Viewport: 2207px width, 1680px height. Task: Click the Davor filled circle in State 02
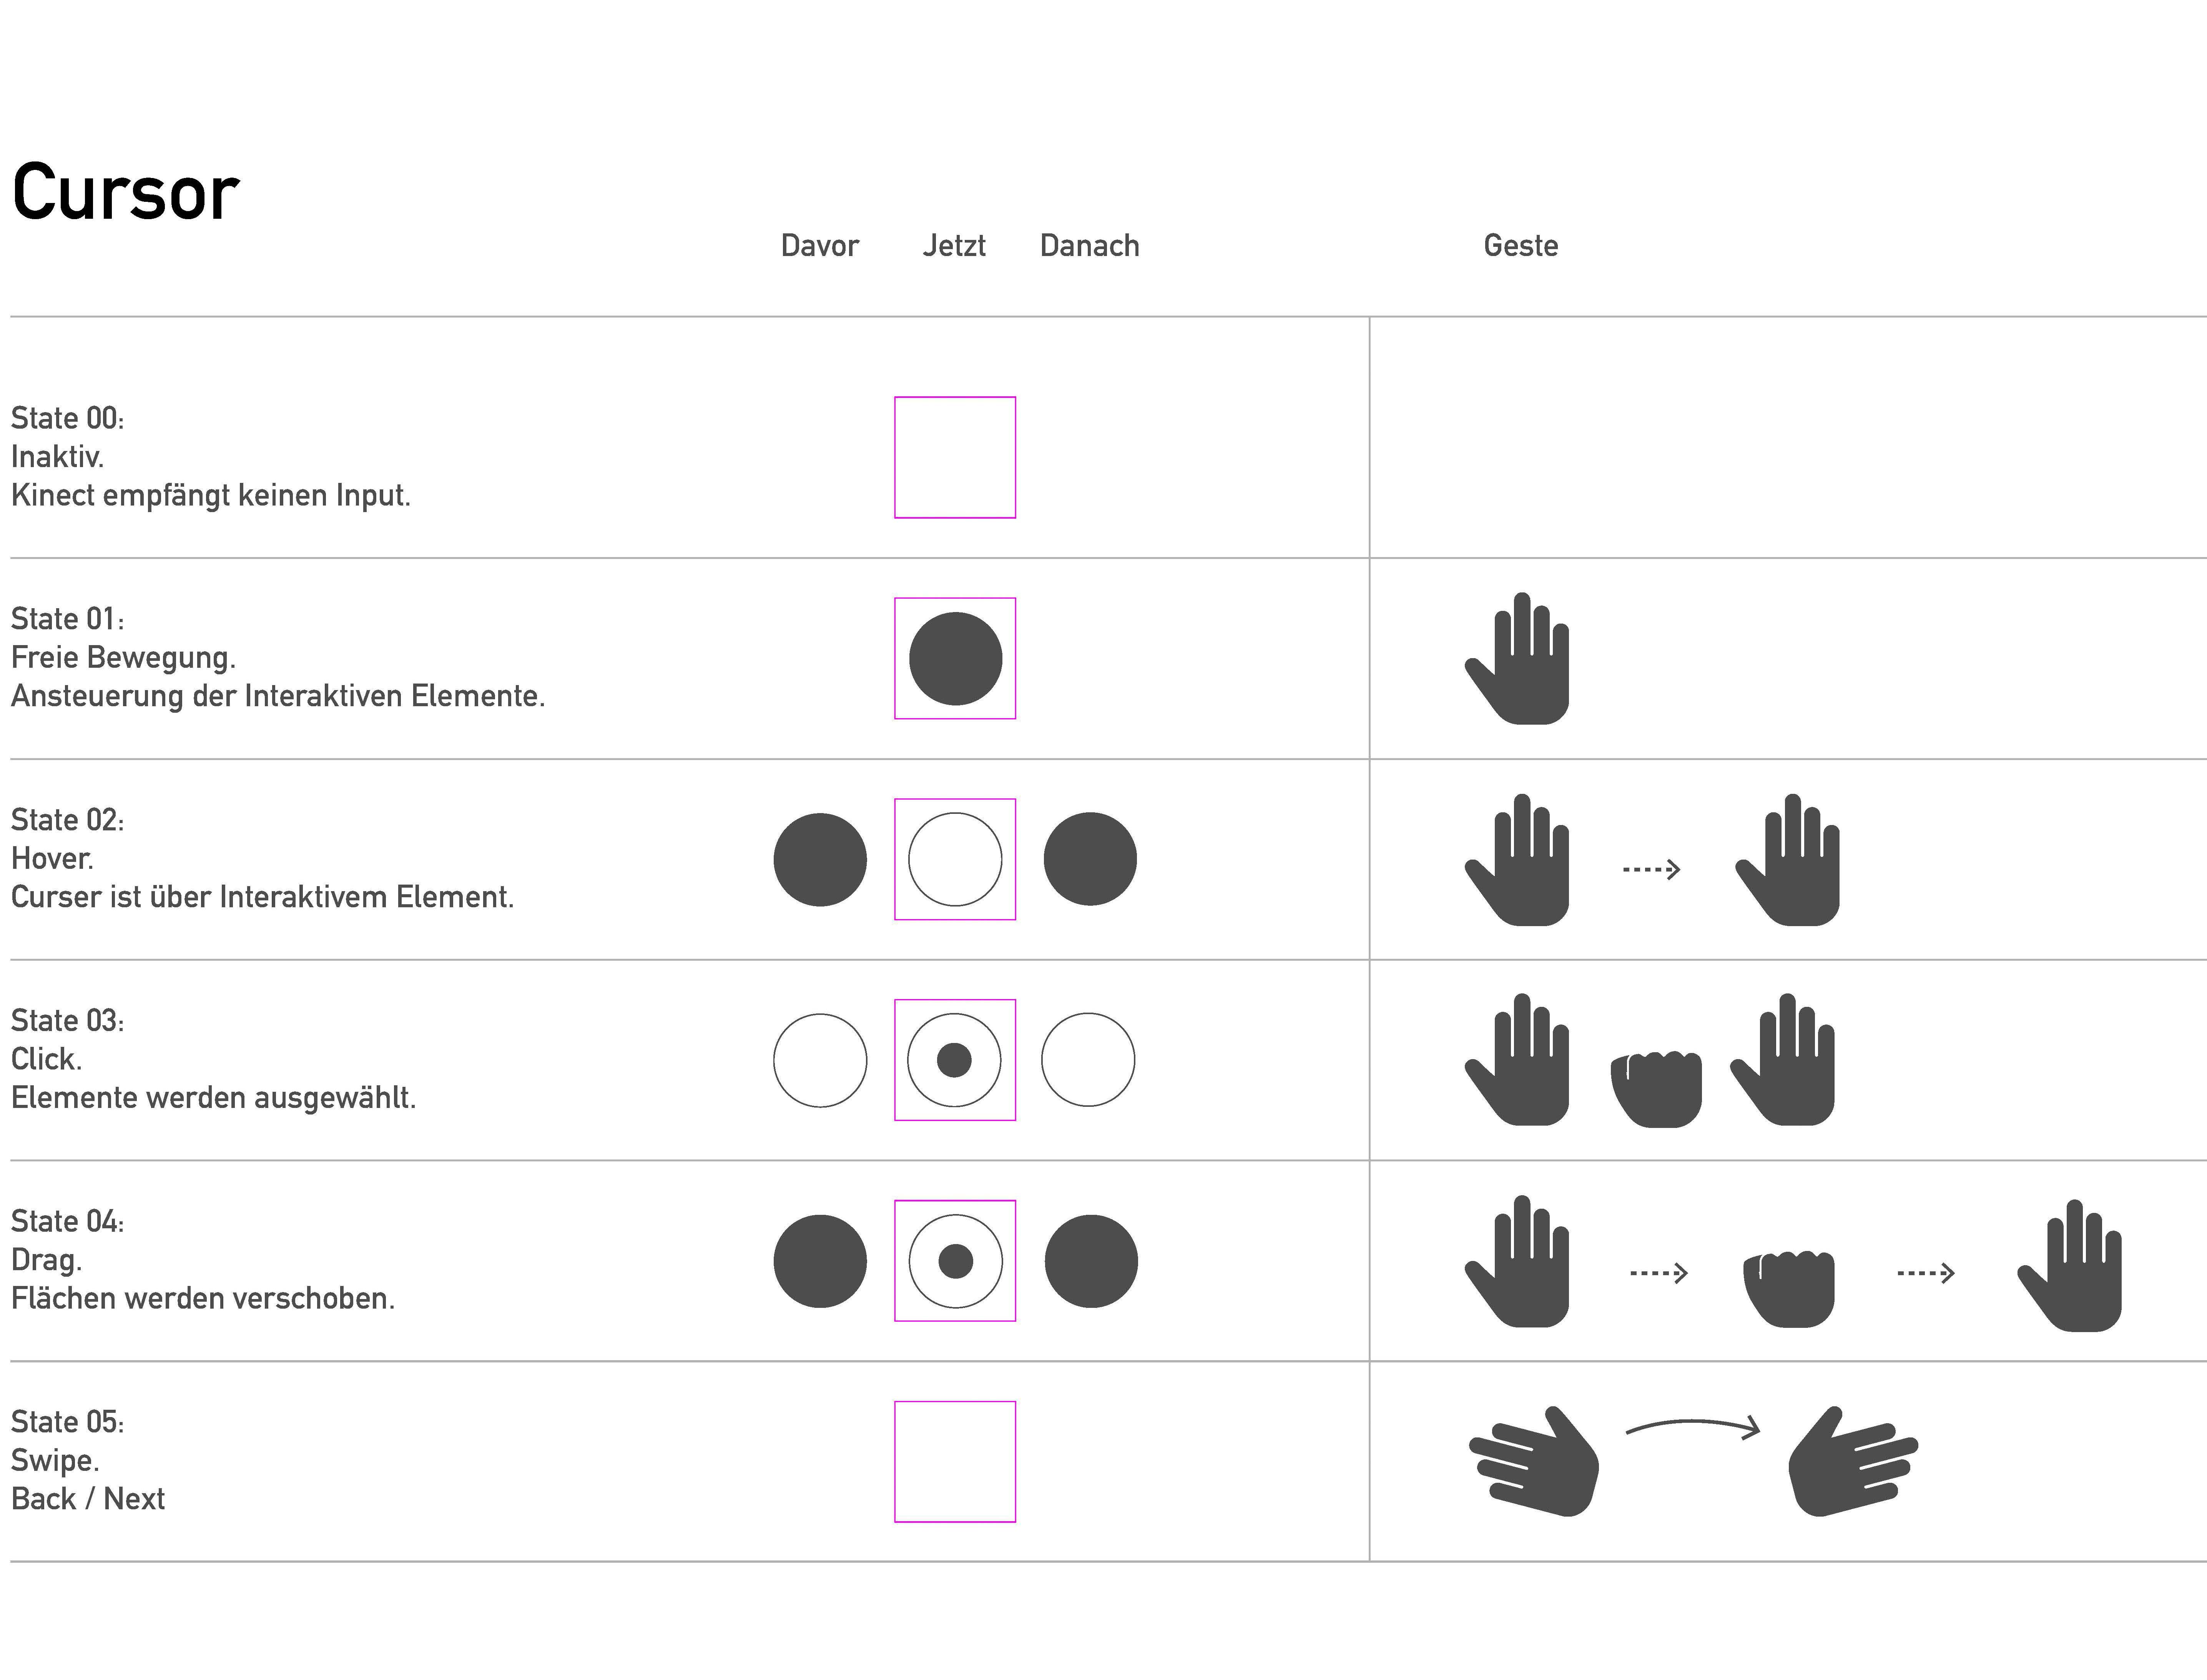click(x=819, y=859)
